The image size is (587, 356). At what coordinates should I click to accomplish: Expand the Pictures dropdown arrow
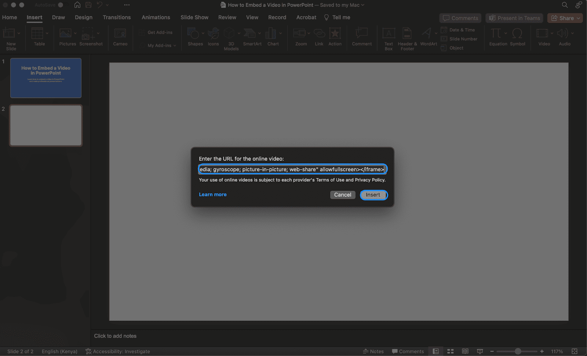[75, 33]
